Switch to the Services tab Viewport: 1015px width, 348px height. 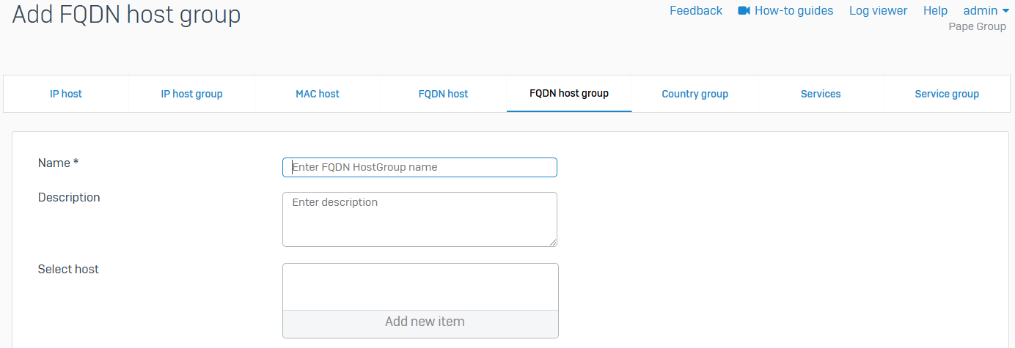pos(821,94)
